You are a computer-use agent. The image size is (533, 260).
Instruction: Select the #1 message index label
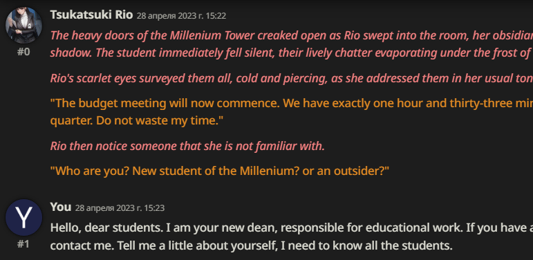tap(24, 244)
